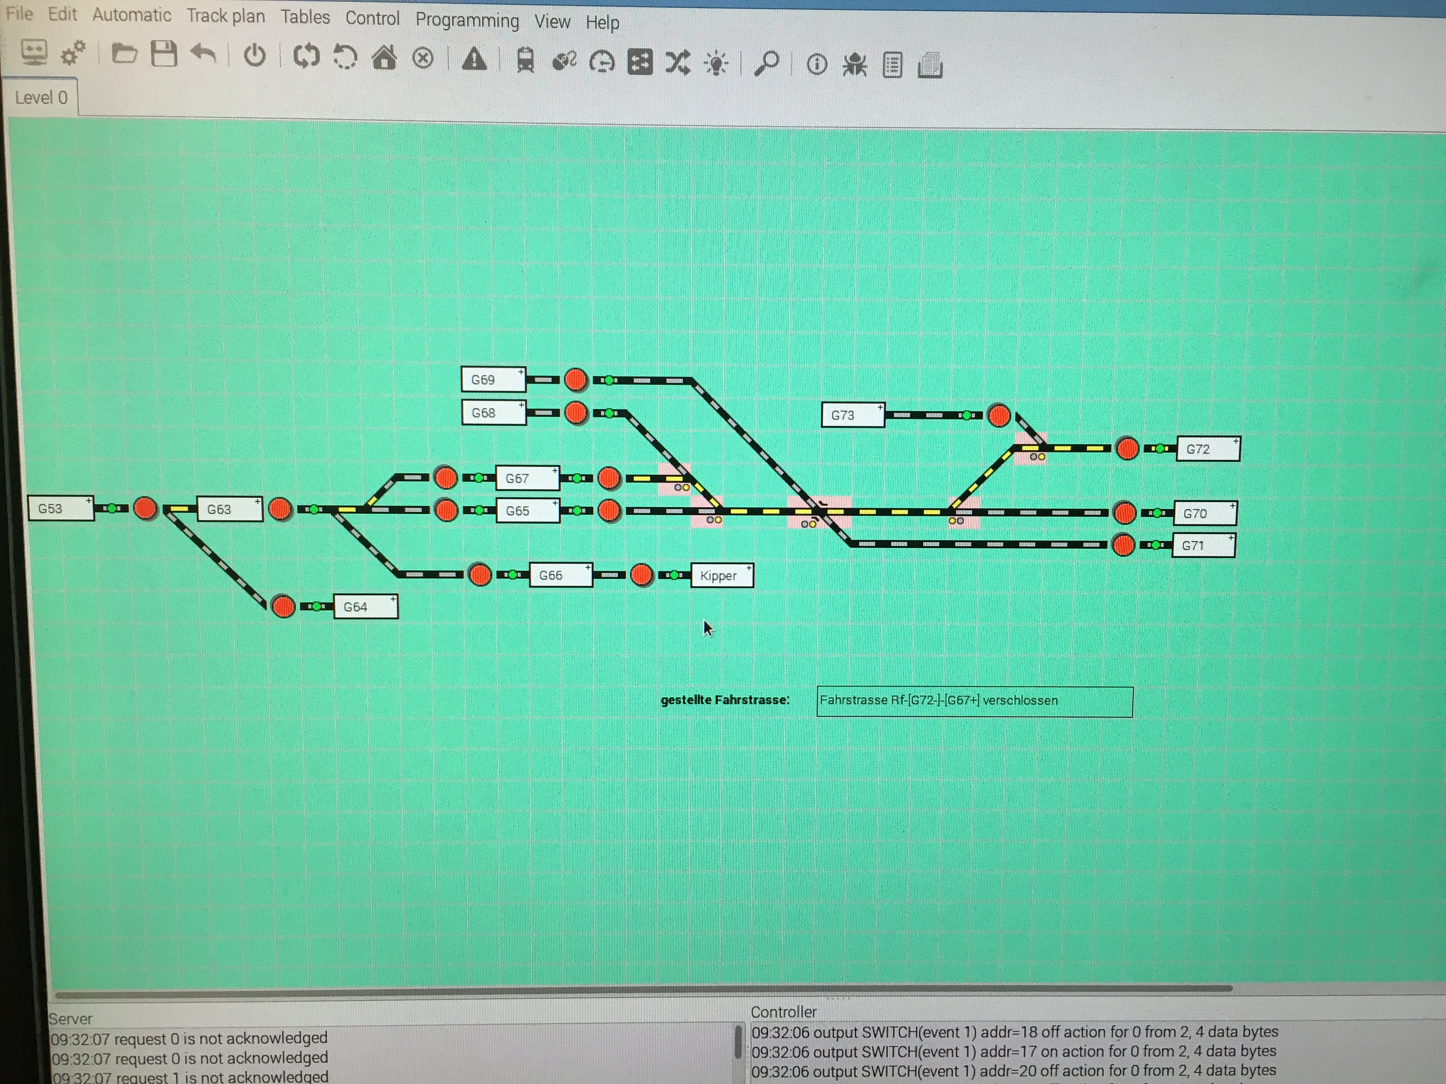Open the locomotive train icon
This screenshot has height=1084, width=1446.
[x=525, y=61]
